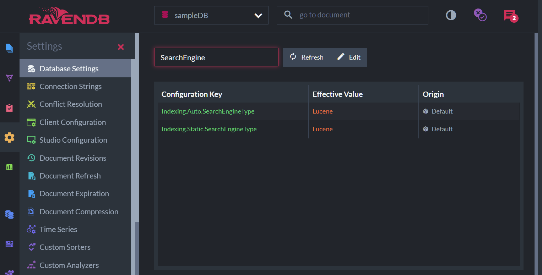This screenshot has width=542, height=275.
Task: Open Custom Analyzers menu item
Action: pos(75,265)
